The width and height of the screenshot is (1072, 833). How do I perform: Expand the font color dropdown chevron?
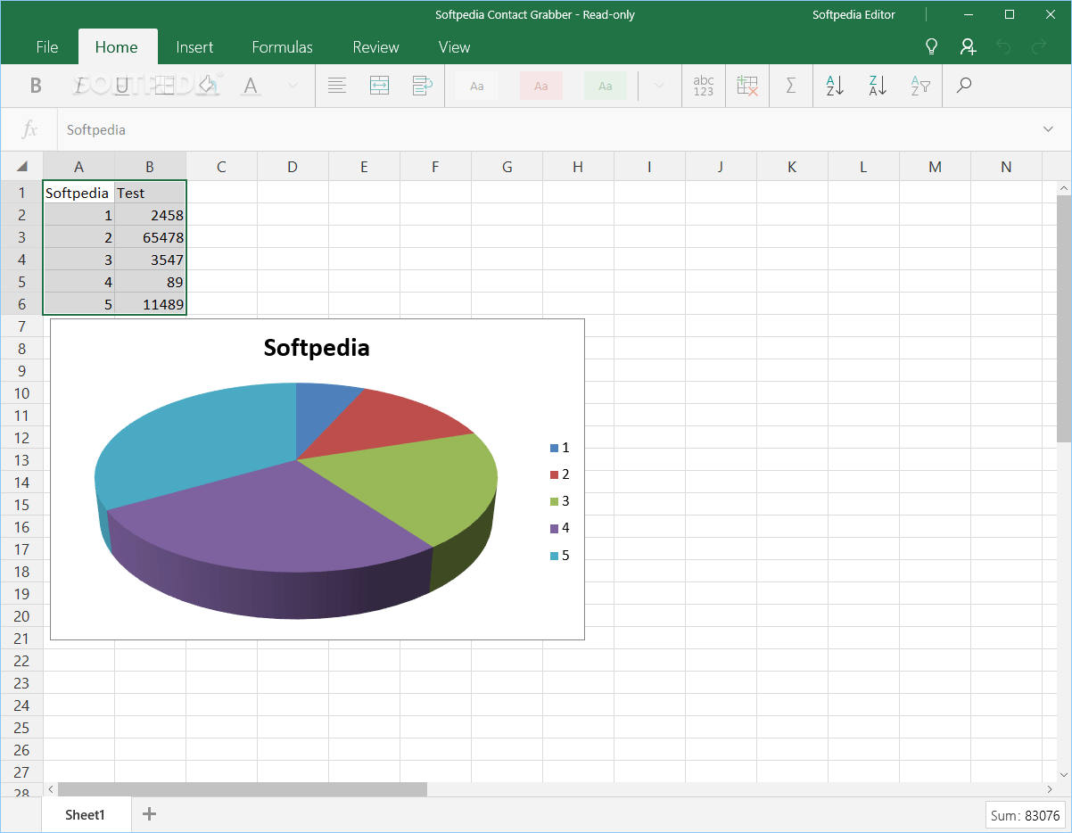(x=292, y=86)
